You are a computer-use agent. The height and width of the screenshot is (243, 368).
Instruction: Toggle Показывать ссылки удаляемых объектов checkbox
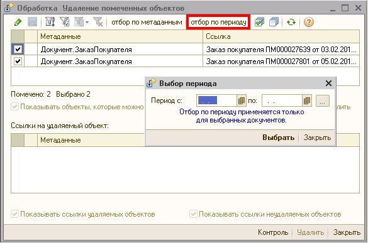point(15,214)
